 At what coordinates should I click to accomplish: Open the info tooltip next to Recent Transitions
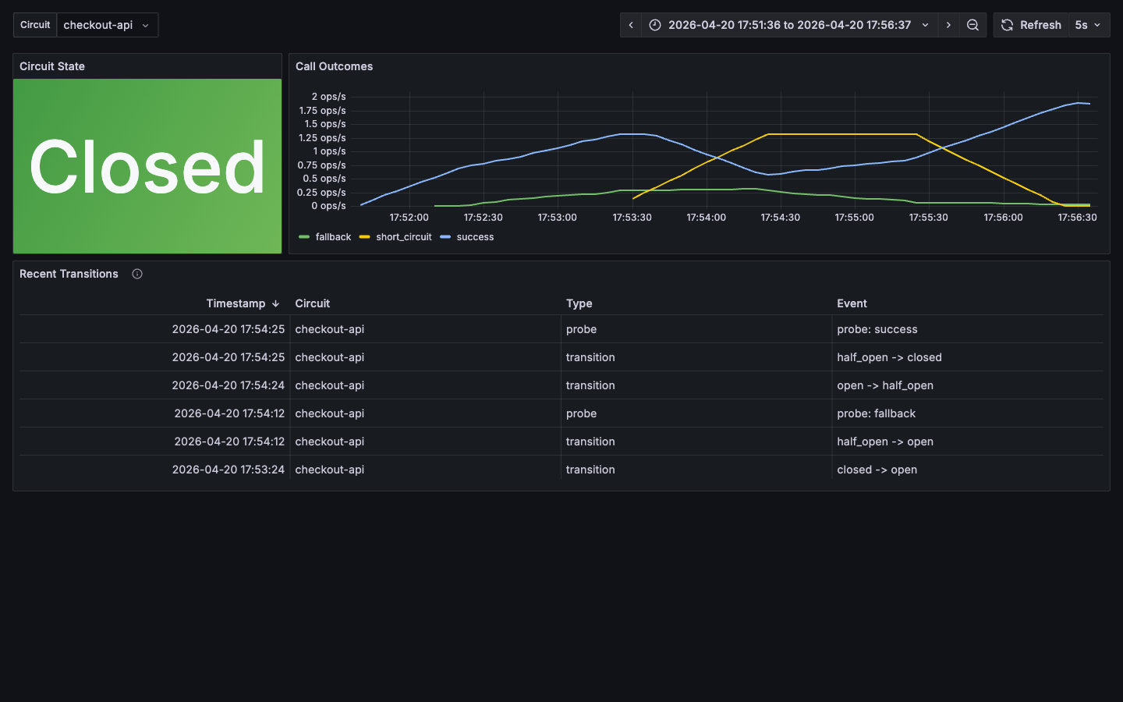pyautogui.click(x=136, y=274)
